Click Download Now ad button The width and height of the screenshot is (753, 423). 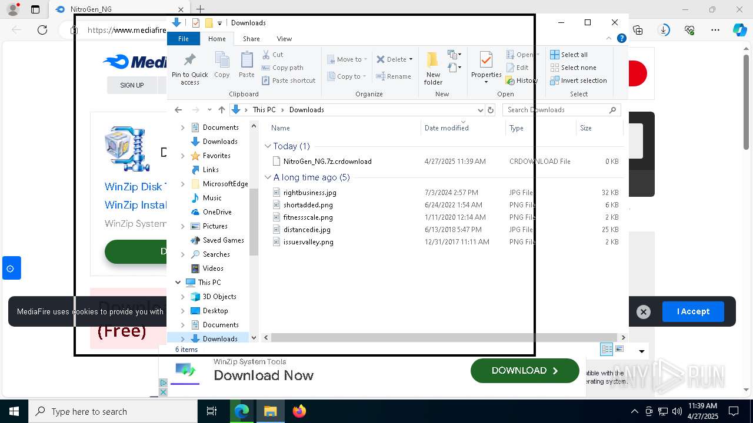[525, 371]
